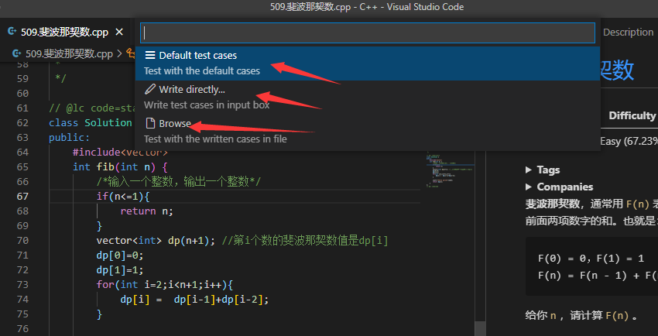658x336 pixels.
Task: Close the 509.斐波那契数.cpp editor tab
Action: point(119,33)
